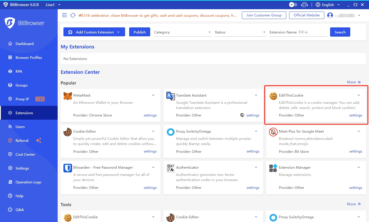
Task: Click the Translate Assistant extension icon
Action: 171,96
